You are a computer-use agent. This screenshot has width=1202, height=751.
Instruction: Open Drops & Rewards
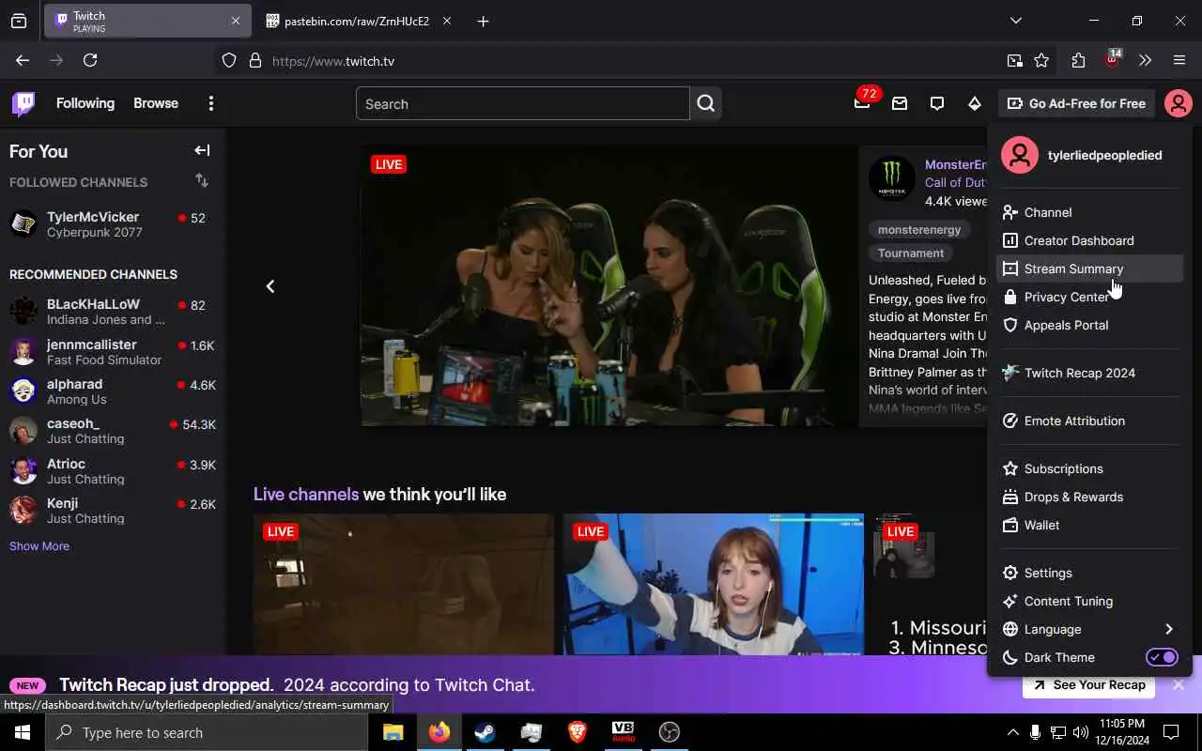pos(1089,497)
